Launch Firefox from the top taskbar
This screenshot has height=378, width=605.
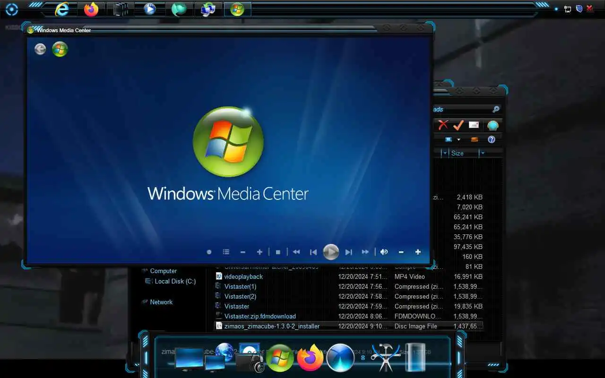[91, 9]
